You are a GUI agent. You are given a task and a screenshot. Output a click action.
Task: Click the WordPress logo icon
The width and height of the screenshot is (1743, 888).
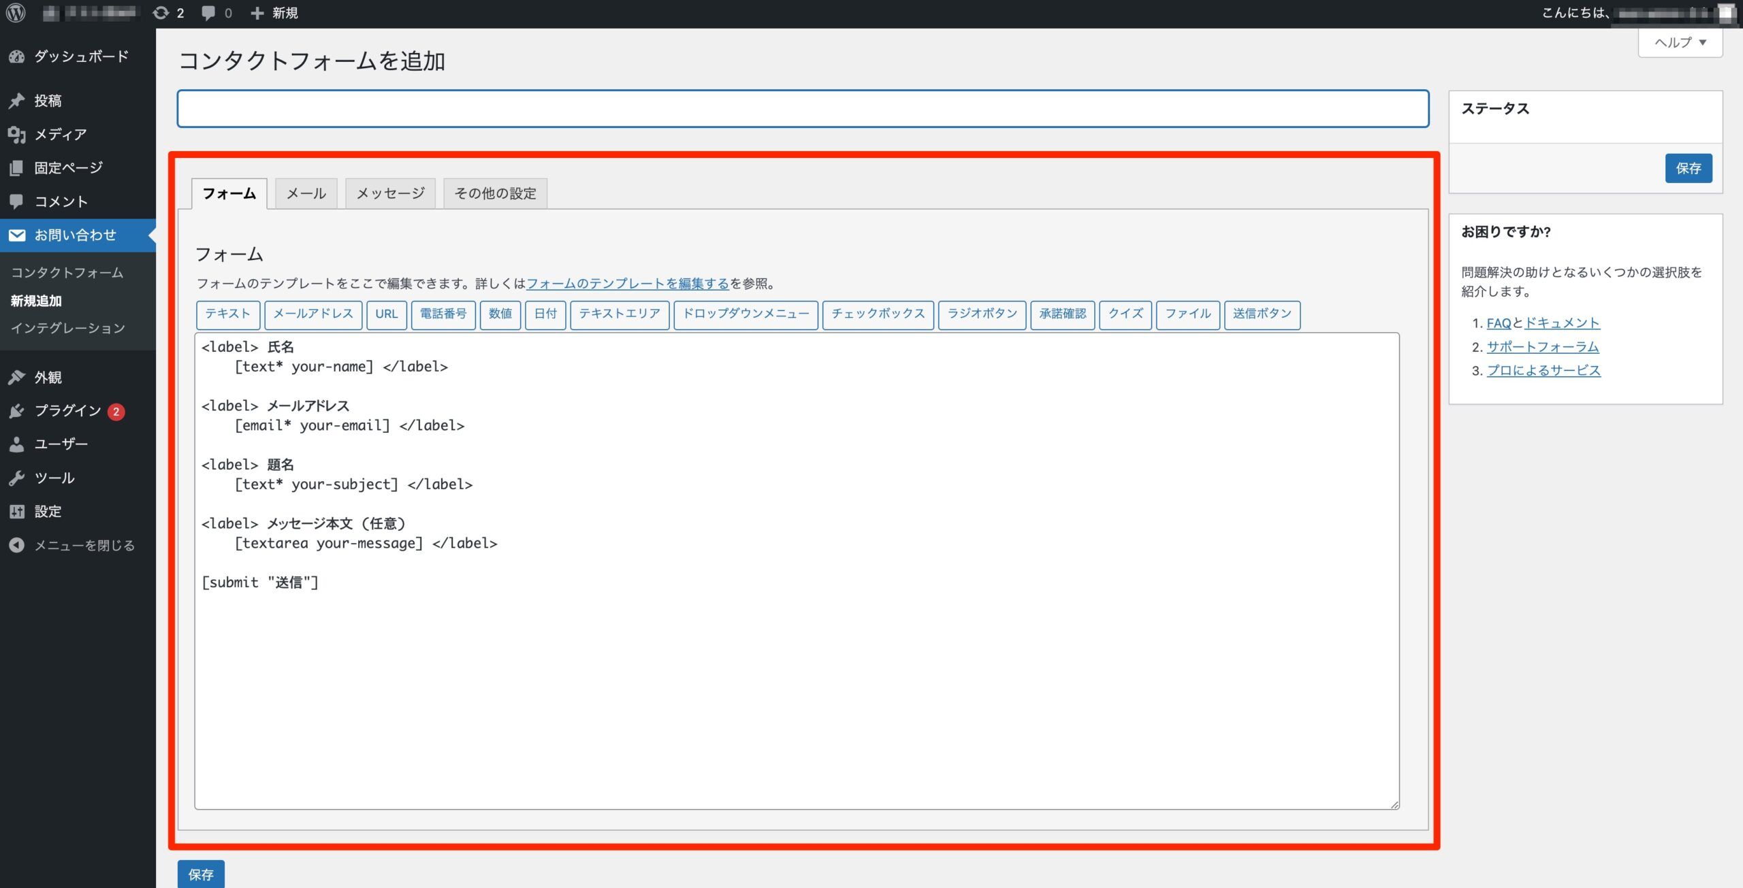pos(16,13)
